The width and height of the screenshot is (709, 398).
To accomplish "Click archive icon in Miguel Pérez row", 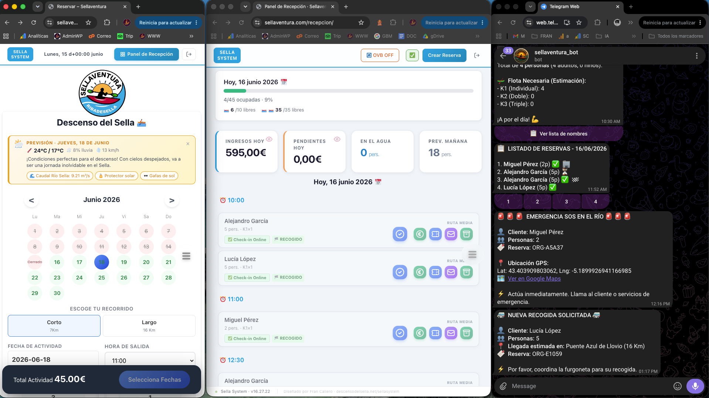I will tap(467, 333).
